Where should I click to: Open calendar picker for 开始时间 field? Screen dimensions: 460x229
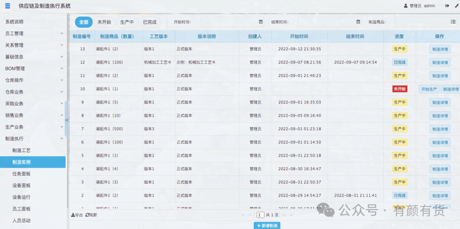[261, 22]
